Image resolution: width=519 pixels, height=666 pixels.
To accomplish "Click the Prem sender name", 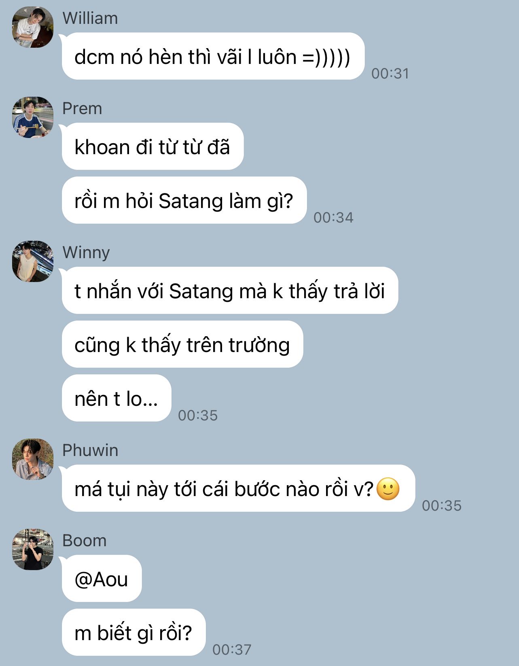I will point(82,109).
